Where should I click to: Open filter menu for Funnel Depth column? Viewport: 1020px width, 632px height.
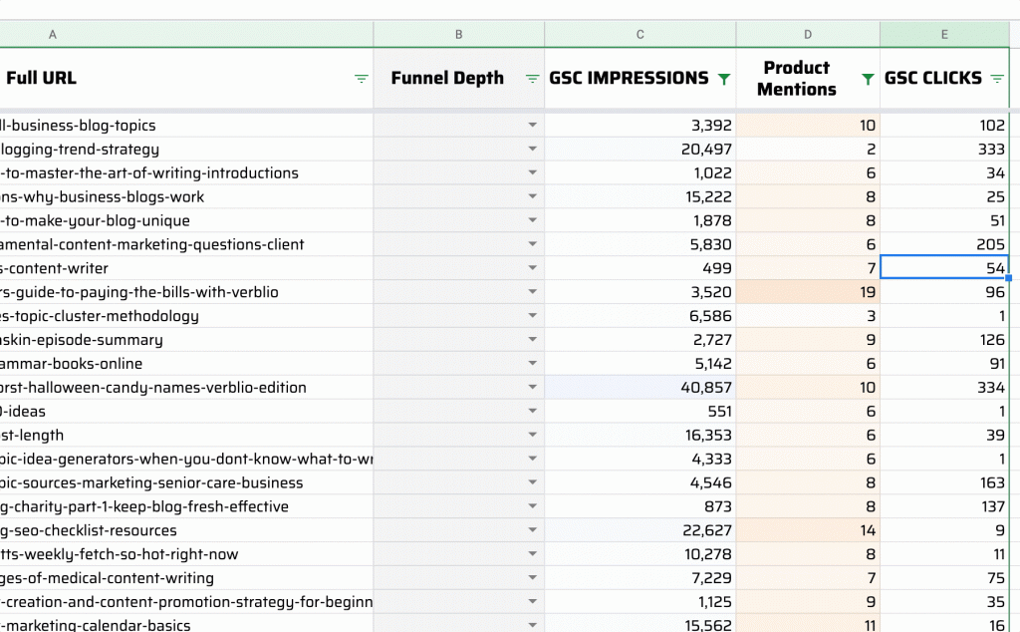[532, 79]
